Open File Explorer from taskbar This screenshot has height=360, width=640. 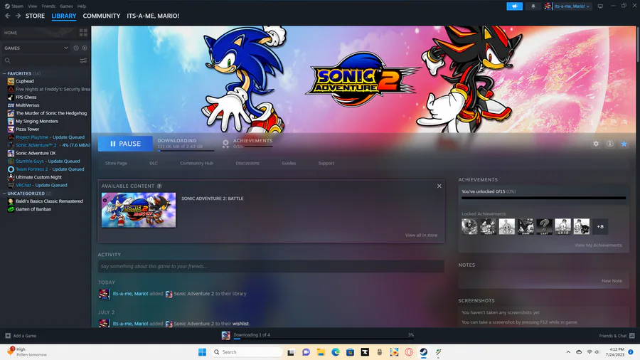click(321, 352)
